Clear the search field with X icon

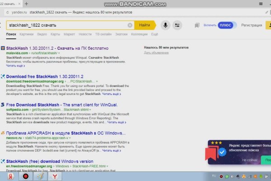pyautogui.click(x=130, y=25)
